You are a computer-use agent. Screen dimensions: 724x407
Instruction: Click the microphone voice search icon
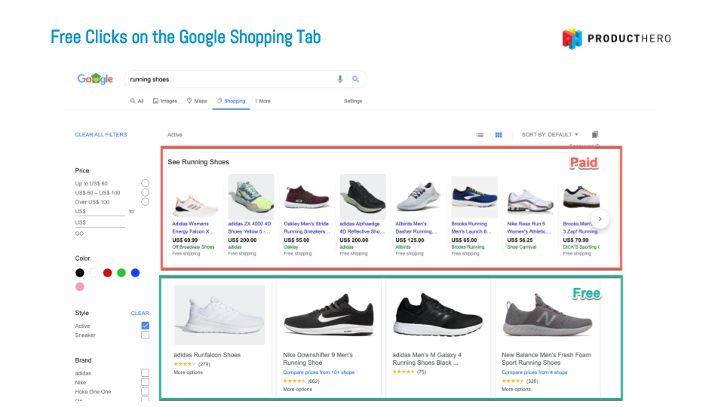click(340, 79)
